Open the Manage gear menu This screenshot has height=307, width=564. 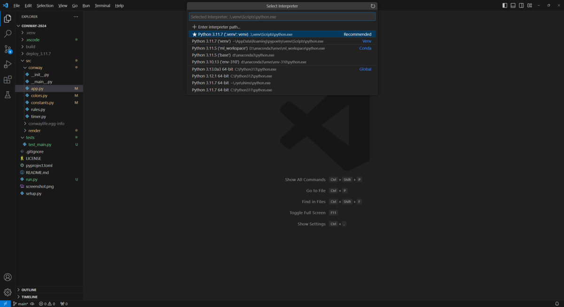click(x=7, y=292)
